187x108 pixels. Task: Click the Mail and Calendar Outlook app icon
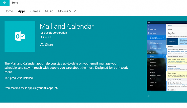[x=20, y=36]
